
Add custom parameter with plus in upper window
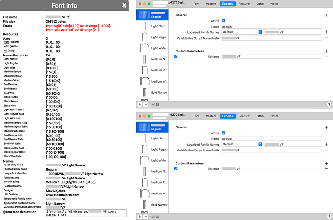click(327, 50)
